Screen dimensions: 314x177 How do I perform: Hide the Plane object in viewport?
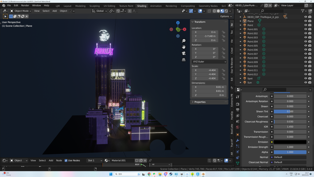tap(306, 21)
